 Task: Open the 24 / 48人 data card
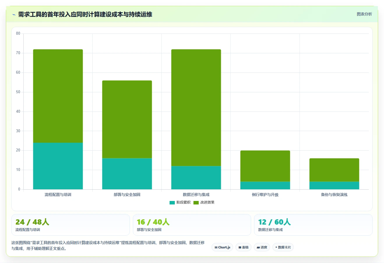(x=71, y=225)
